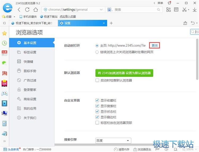Click the settings page vertical scrollbar
Screen dimensions: 199x152
197,59
